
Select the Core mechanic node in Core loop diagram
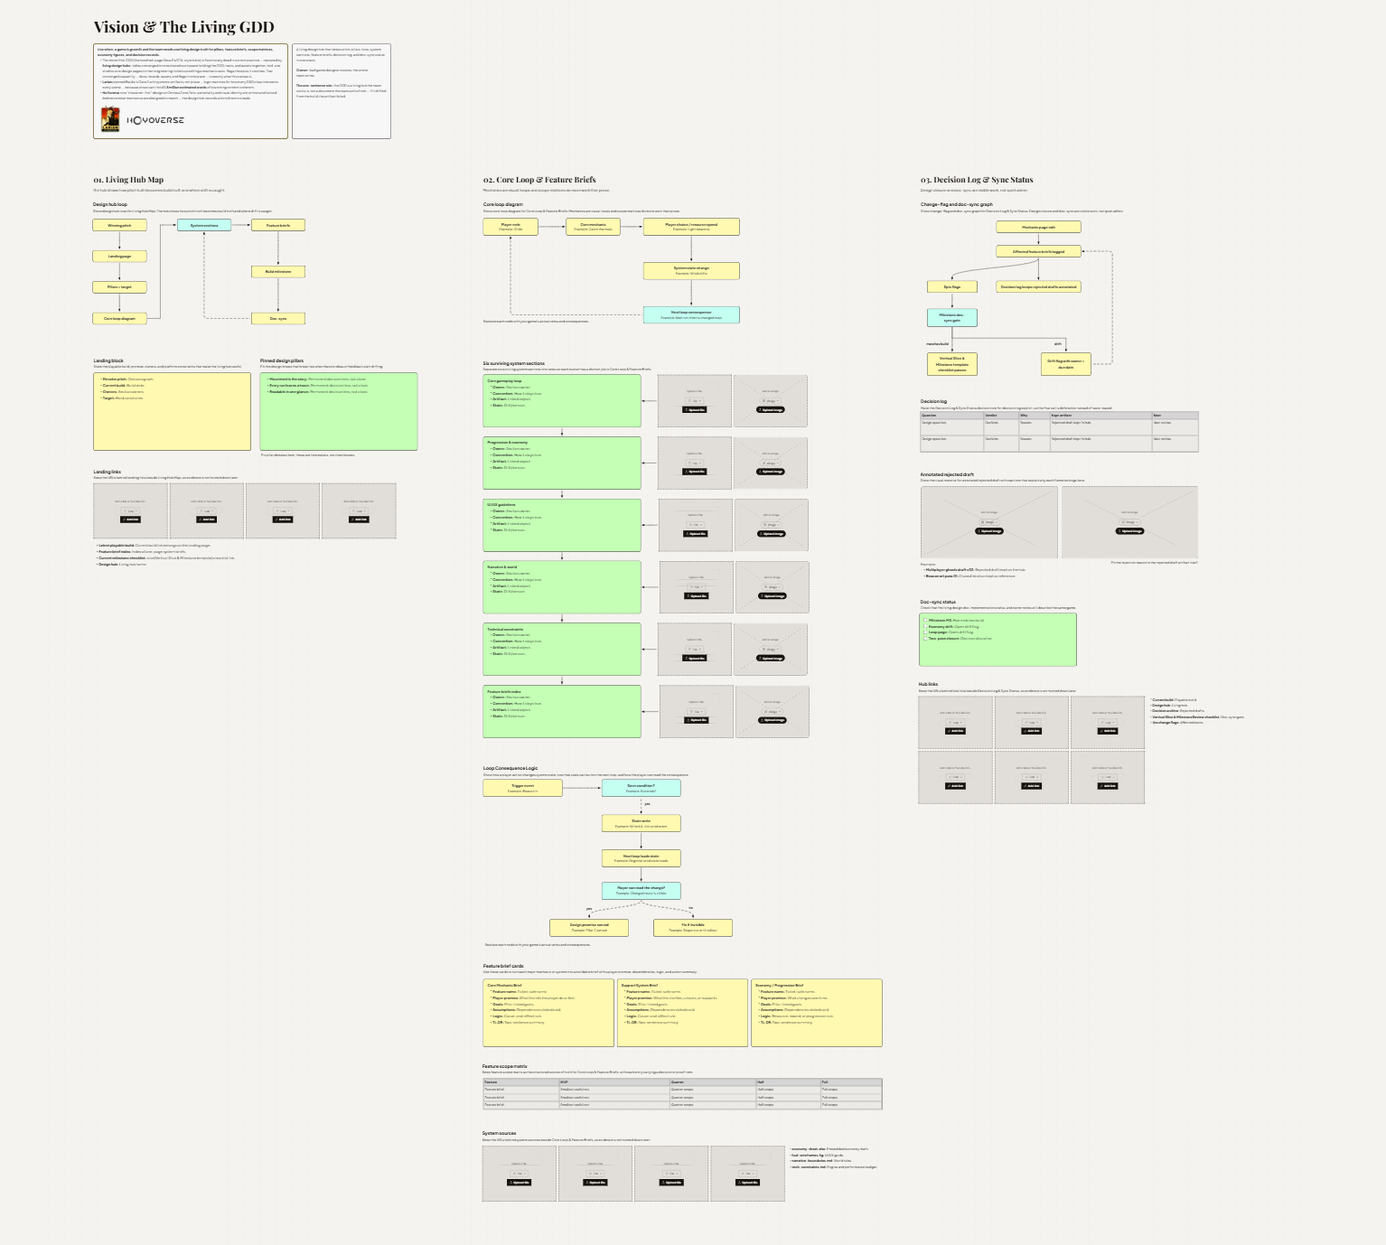(594, 227)
